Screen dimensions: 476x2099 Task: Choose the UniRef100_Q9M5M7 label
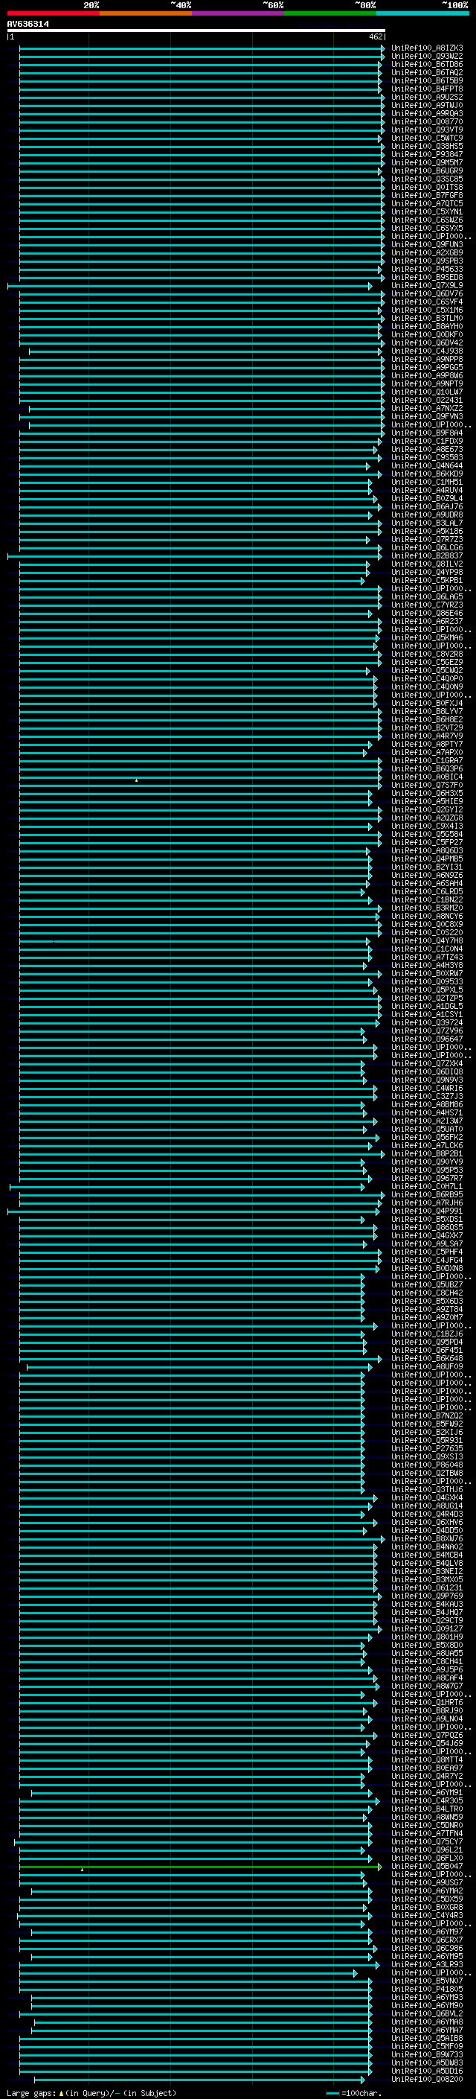pos(427,163)
